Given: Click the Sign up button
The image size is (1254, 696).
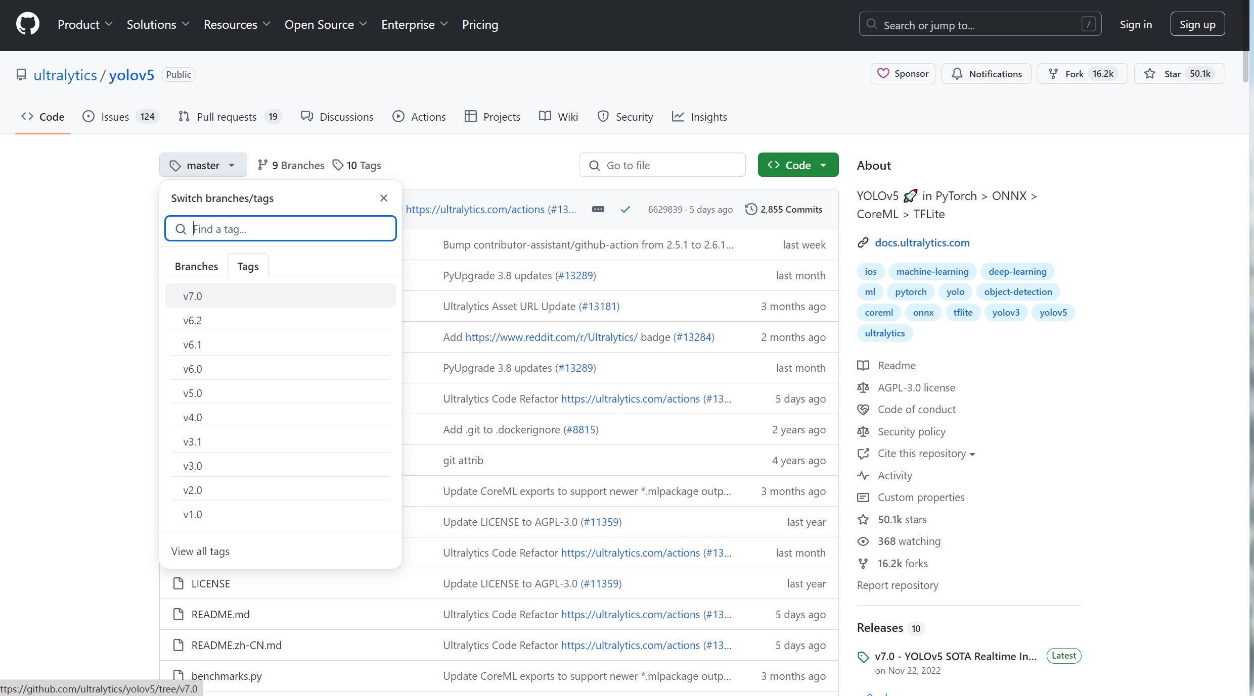Looking at the screenshot, I should tap(1197, 24).
